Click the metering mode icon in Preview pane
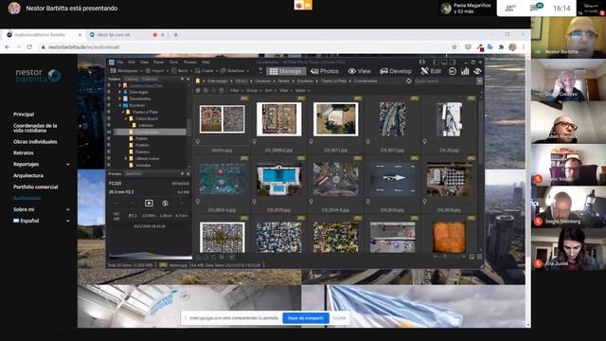The width and height of the screenshot is (606, 341). click(x=149, y=203)
